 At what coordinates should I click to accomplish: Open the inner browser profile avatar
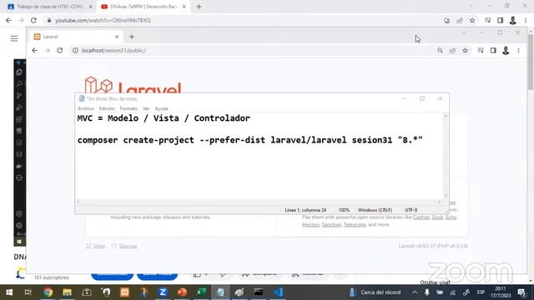pos(506,50)
